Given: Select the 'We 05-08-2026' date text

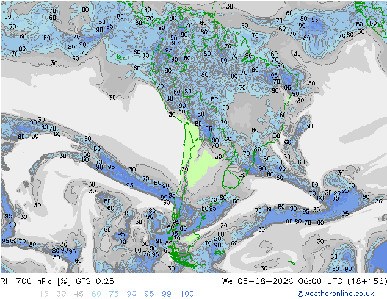Looking at the screenshot, I should [258, 281].
